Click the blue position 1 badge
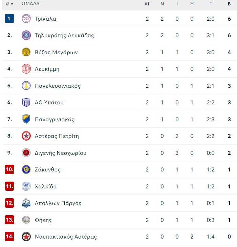Image resolution: width=237 pixels, height=247 pixels. coord(9,19)
